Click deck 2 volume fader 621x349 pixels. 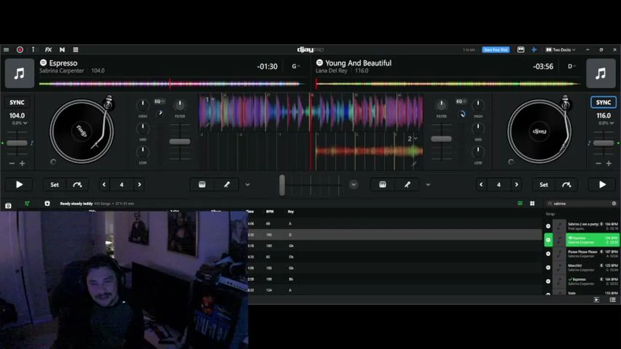coord(441,139)
